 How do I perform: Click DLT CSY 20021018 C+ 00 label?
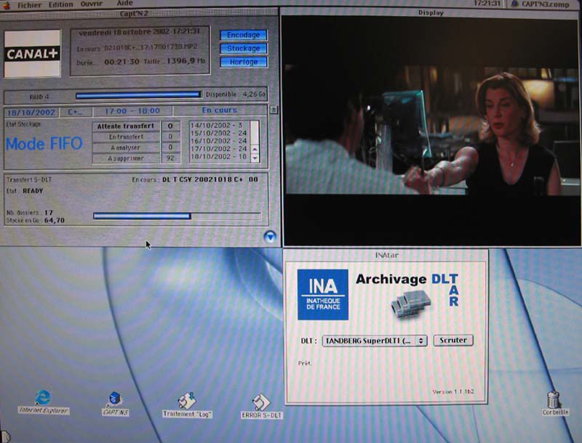pos(210,179)
